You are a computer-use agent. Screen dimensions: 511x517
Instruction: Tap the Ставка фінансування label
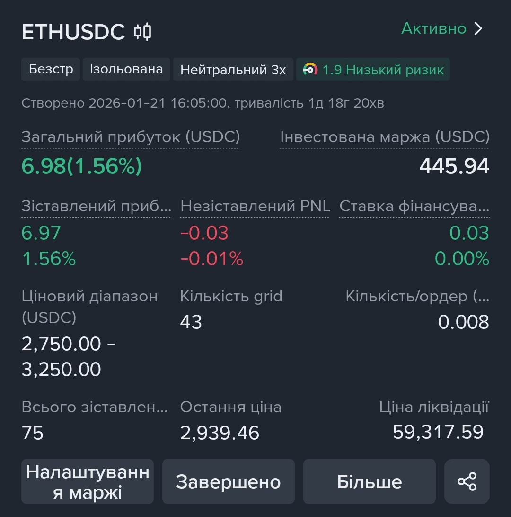[414, 206]
